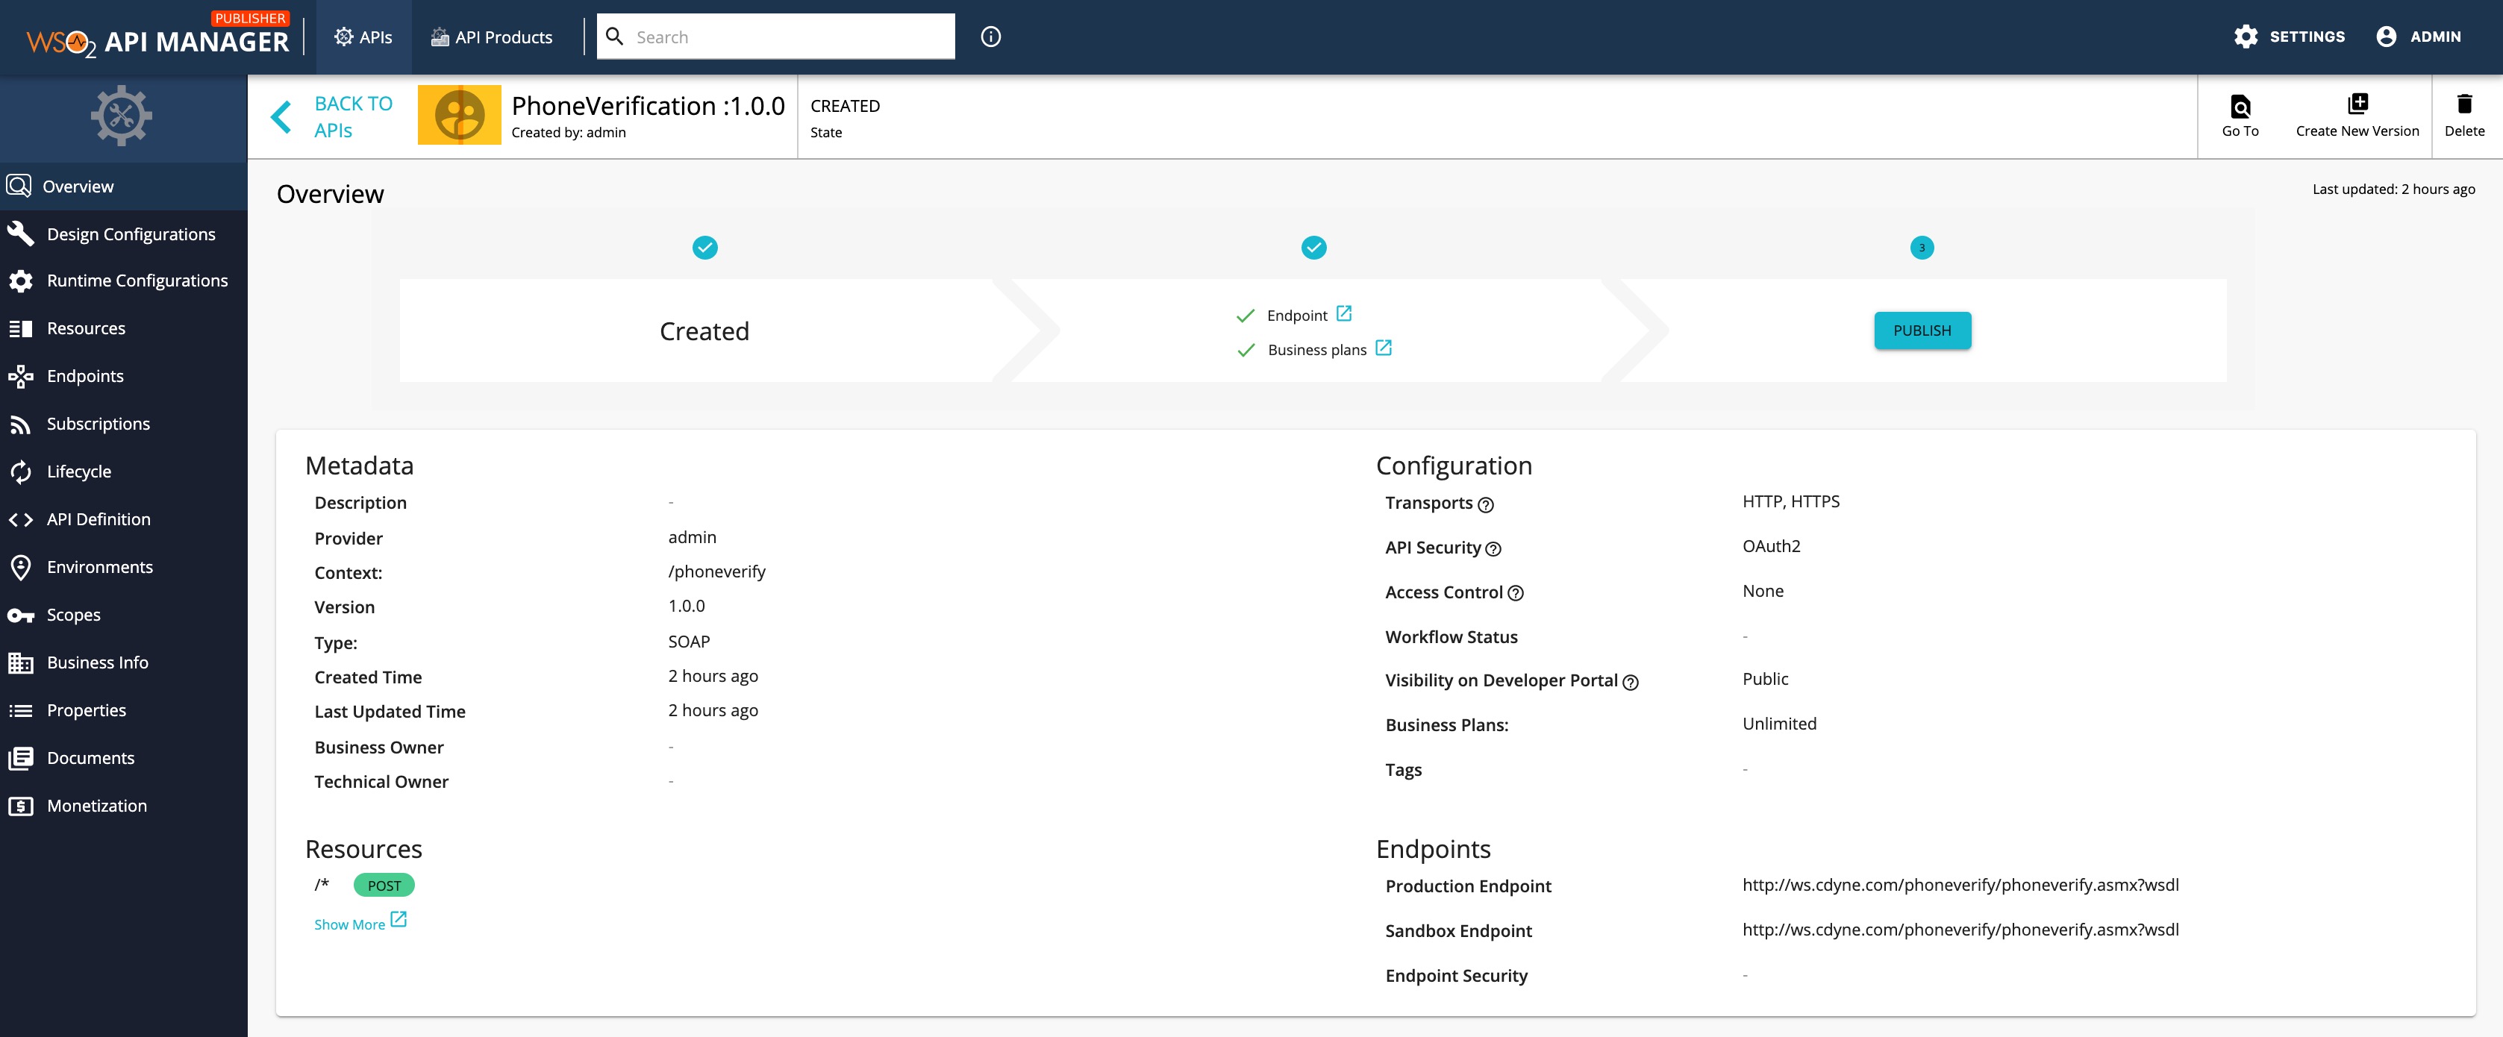Select the API Definition sidebar item
Screen dimensions: 2503x1037
point(99,518)
